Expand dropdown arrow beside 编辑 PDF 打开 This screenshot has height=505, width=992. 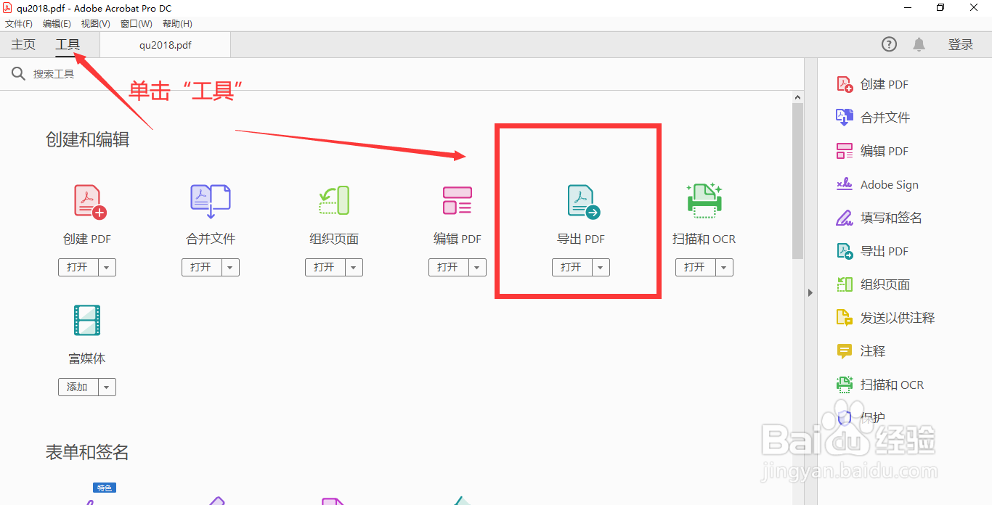[477, 267]
